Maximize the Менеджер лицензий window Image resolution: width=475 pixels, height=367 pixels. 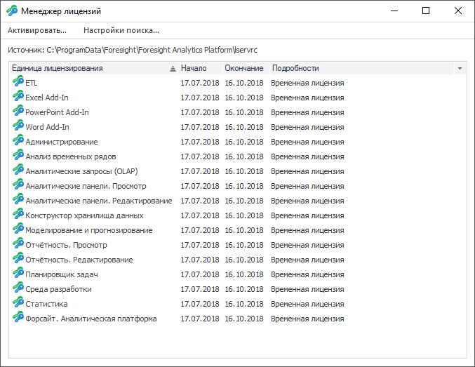[426, 11]
